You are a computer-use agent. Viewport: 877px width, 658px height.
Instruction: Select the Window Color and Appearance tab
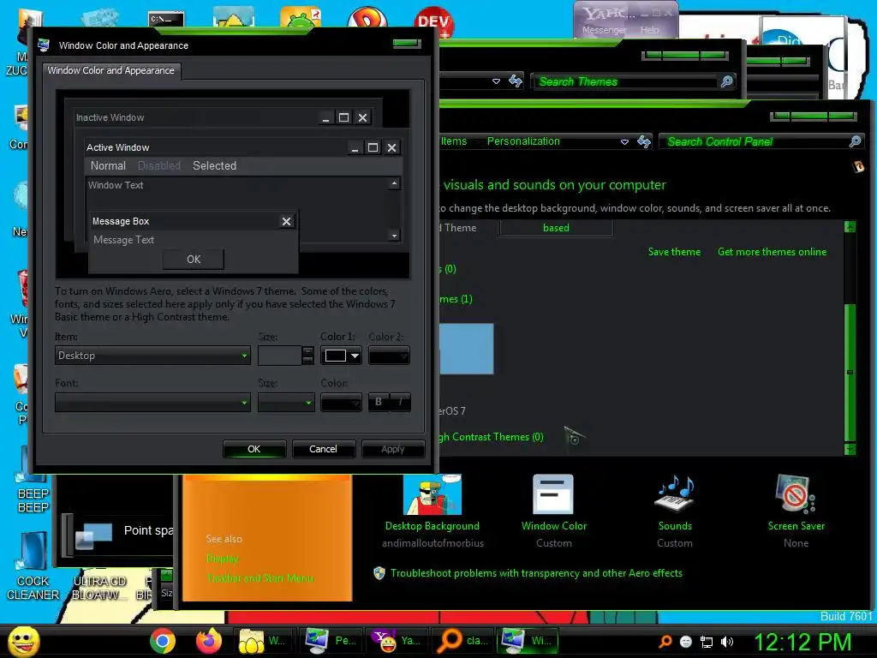click(110, 70)
